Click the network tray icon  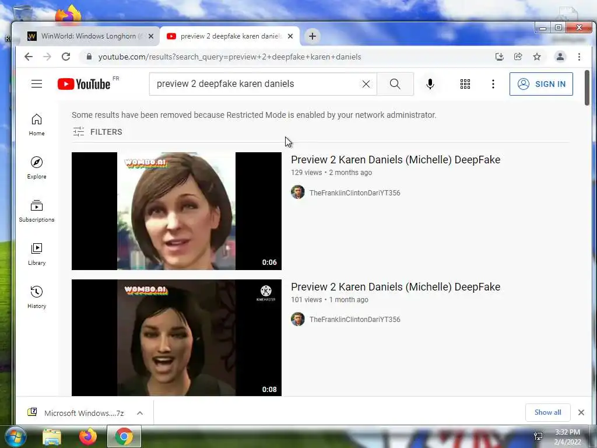(x=538, y=436)
